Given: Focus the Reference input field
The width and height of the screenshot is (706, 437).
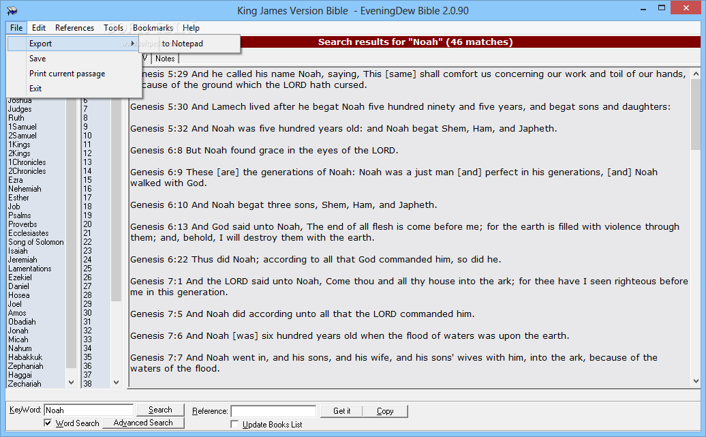Looking at the screenshot, I should [273, 411].
